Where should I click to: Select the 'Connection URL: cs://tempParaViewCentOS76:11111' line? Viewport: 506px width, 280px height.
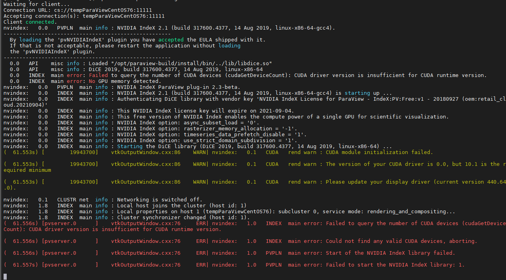[x=78, y=10]
